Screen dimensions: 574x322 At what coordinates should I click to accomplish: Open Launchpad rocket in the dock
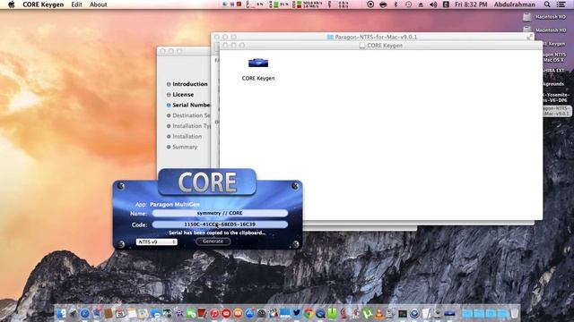(74, 313)
